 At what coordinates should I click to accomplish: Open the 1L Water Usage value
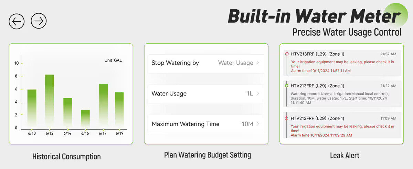250,93
